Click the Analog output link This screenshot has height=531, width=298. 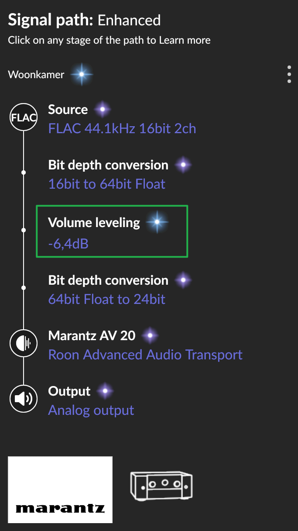click(x=91, y=410)
